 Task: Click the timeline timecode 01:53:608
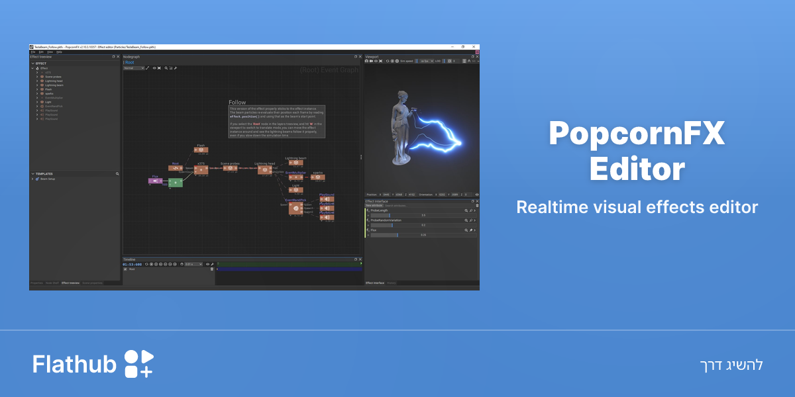pyautogui.click(x=132, y=264)
